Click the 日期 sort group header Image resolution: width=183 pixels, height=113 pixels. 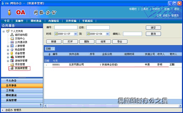50,49
